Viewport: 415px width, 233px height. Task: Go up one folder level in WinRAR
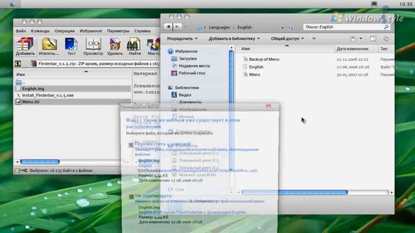coord(18,63)
